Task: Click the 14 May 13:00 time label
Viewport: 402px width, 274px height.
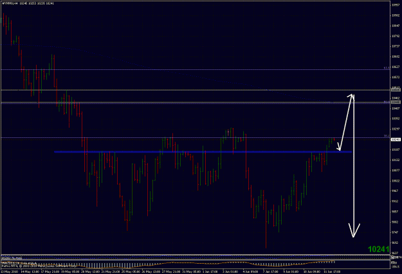Action: [x=30, y=271]
